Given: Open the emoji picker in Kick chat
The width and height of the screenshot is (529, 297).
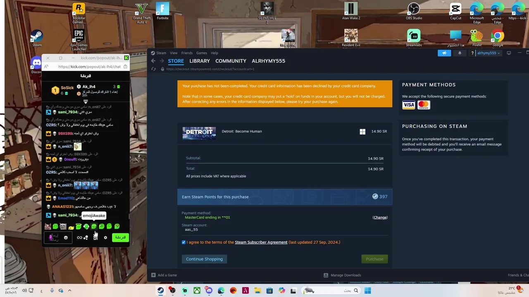Looking at the screenshot, I should [x=66, y=238].
